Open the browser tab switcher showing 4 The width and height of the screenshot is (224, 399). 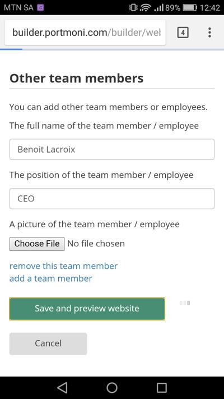pyautogui.click(x=183, y=33)
